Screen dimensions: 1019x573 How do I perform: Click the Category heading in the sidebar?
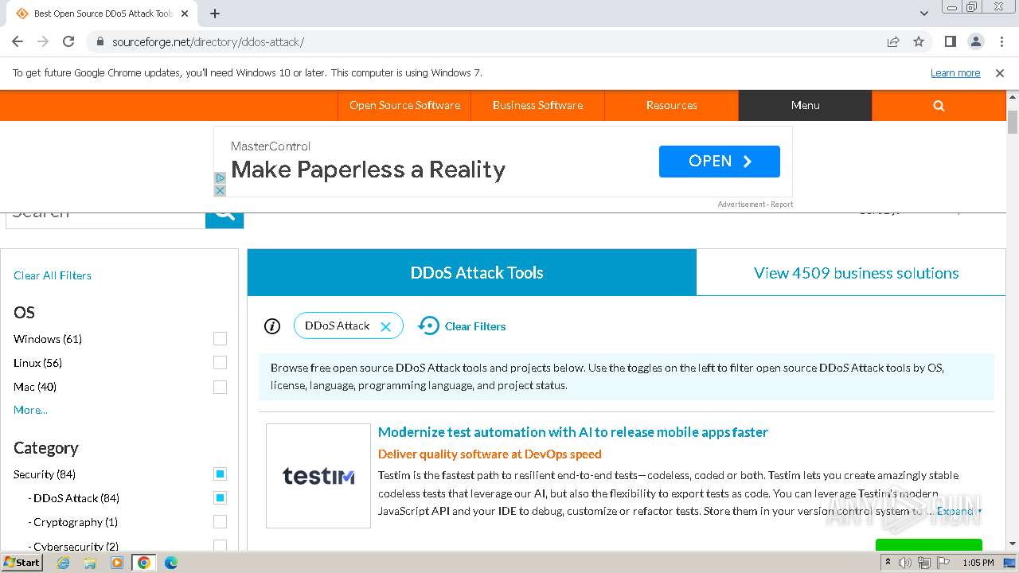click(46, 448)
